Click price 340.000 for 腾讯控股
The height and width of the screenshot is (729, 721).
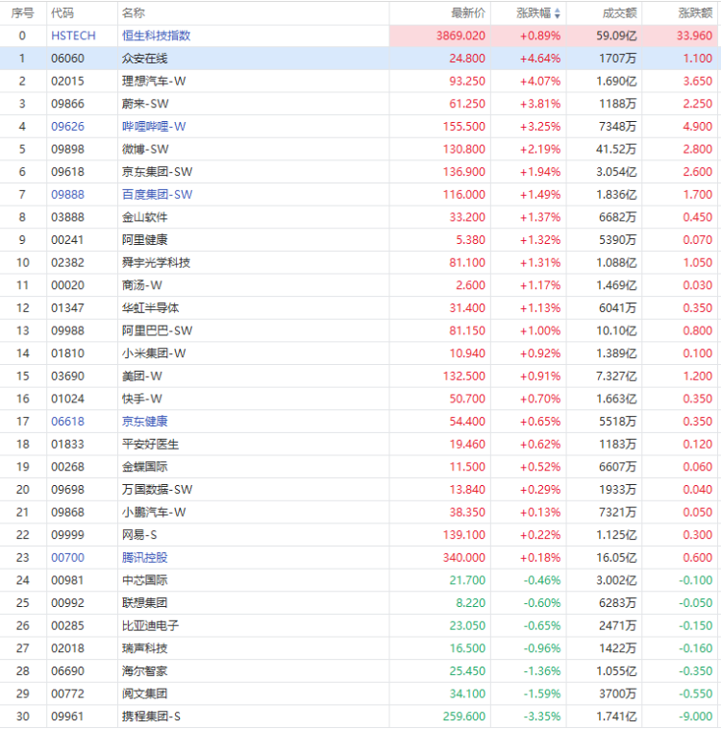pos(463,557)
